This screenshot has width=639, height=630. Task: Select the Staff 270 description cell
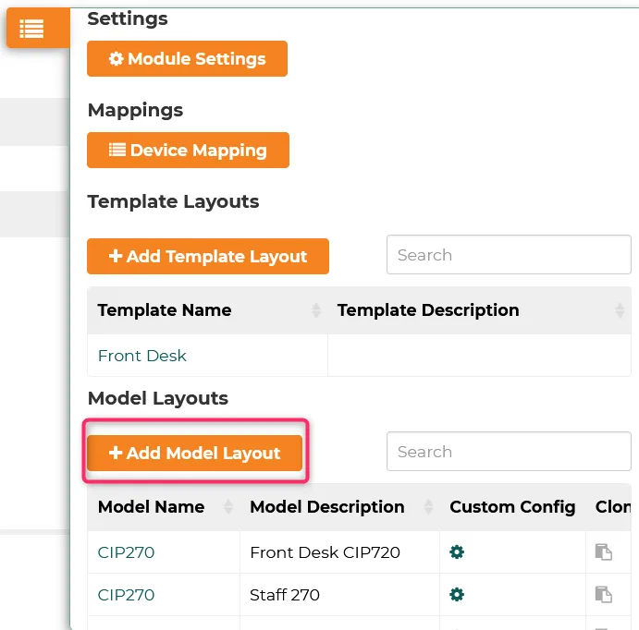click(339, 595)
